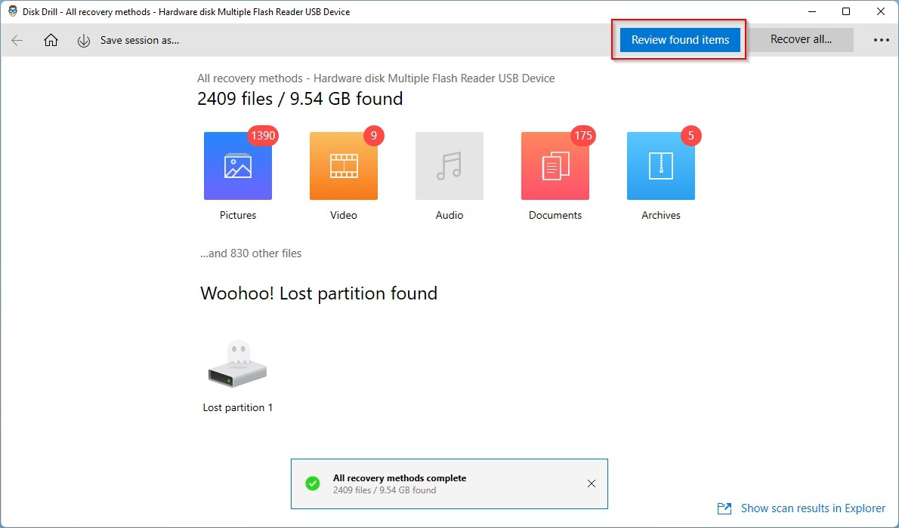Click the Archives label text
Image resolution: width=899 pixels, height=528 pixels.
click(x=660, y=215)
